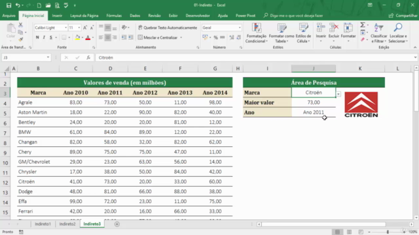Middle-align text vertically
The width and height of the screenshot is (419, 235).
click(107, 27)
